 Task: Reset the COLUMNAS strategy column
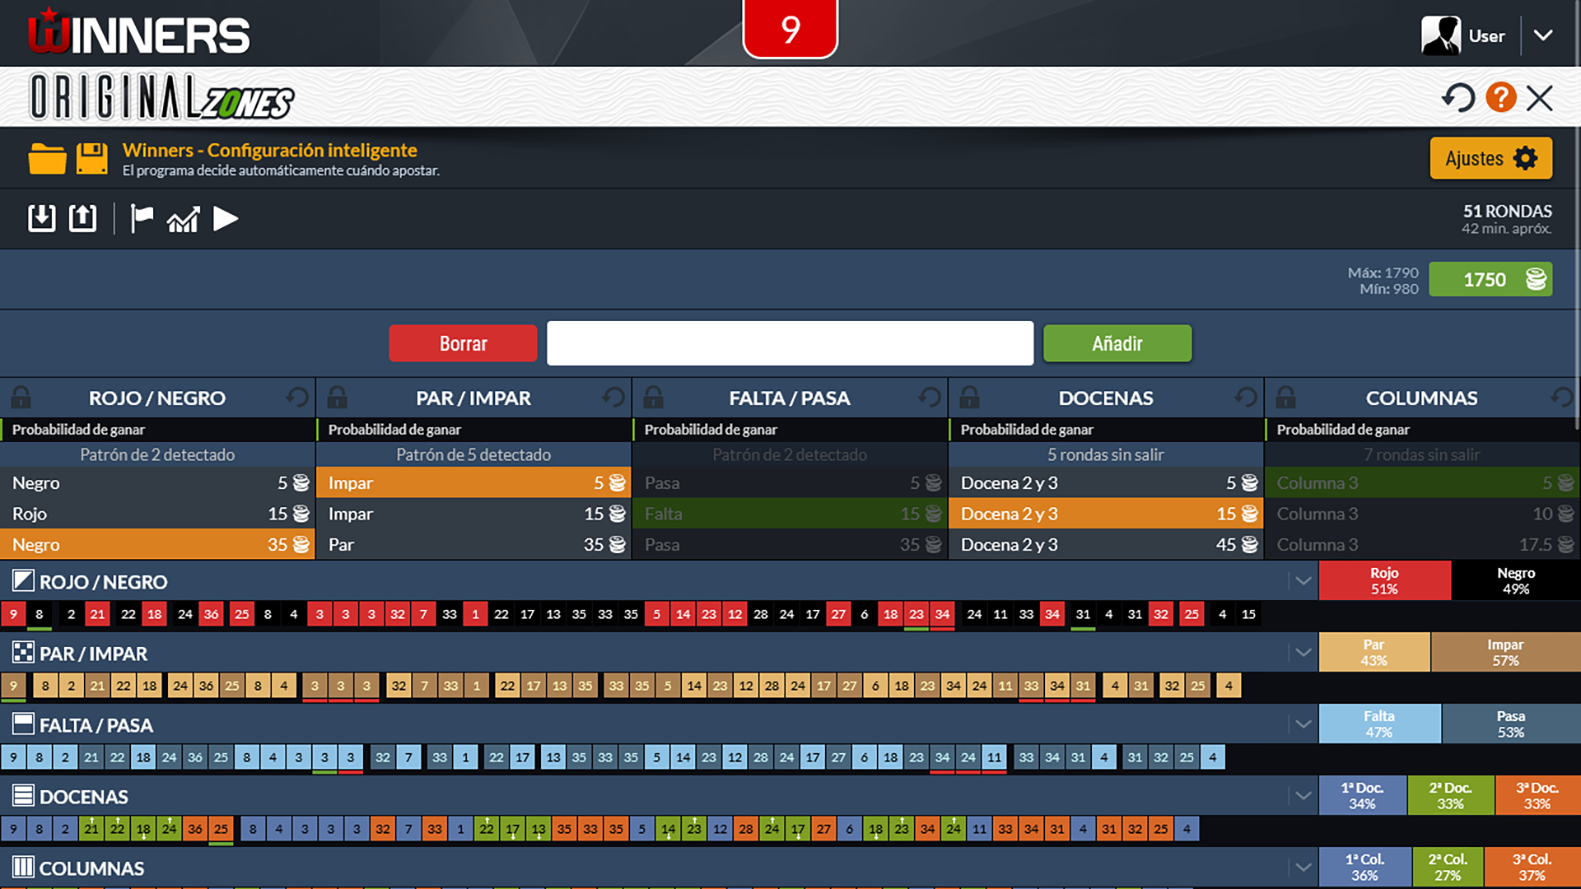point(1562,398)
